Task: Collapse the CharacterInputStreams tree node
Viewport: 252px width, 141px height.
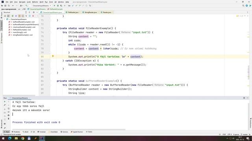Action: click(4, 19)
